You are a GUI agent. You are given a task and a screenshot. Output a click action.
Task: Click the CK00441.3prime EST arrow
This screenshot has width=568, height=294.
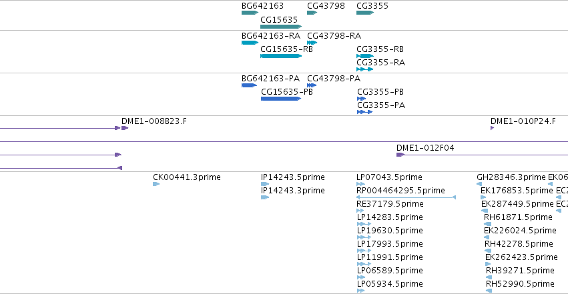[x=156, y=184]
